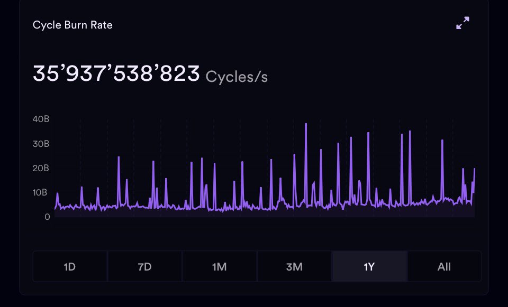Viewport: 508px width, 307px height.
Task: Switch to the 7D time range
Action: (145, 266)
